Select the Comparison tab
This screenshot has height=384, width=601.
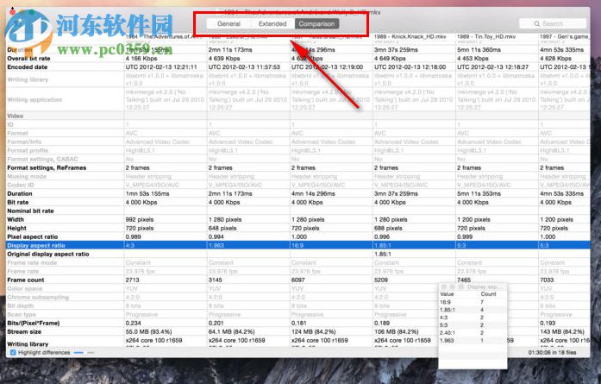coord(316,24)
